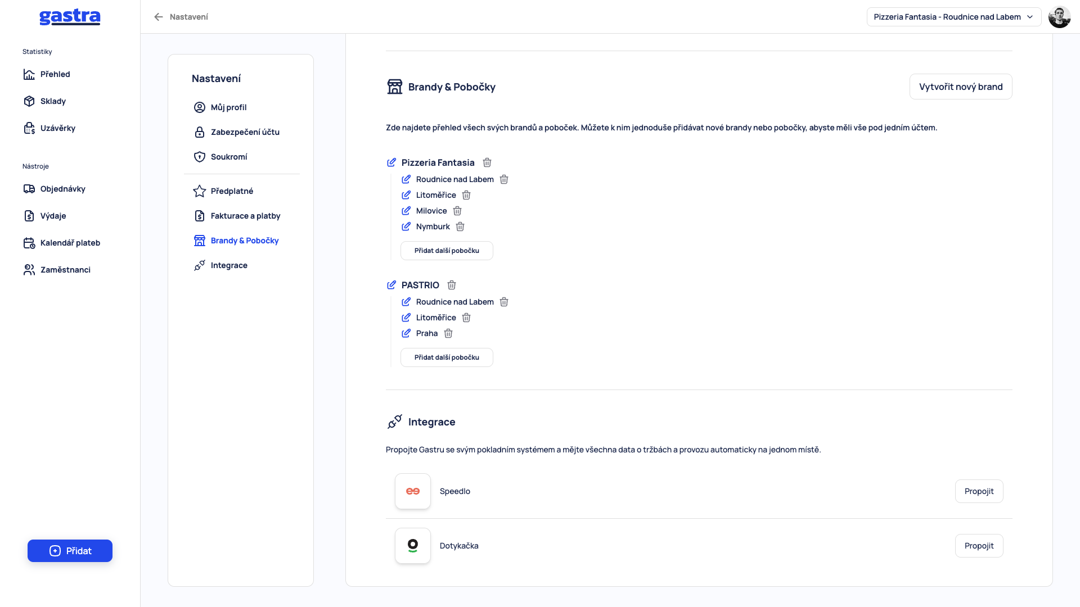The width and height of the screenshot is (1080, 607).
Task: Edit PASTRIO's Litoměřice branch
Action: tap(406, 318)
